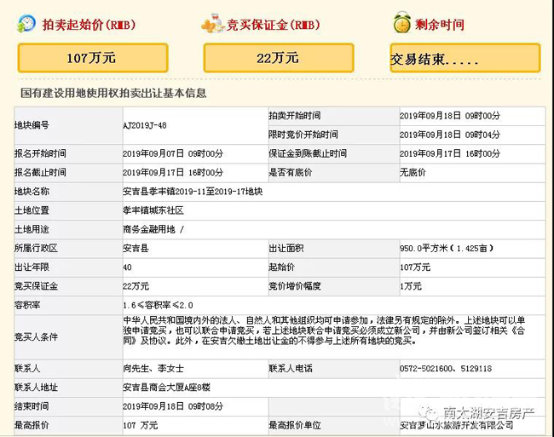The image size is (554, 437).
Task: Click the highest bidder company name
Action: [456, 426]
